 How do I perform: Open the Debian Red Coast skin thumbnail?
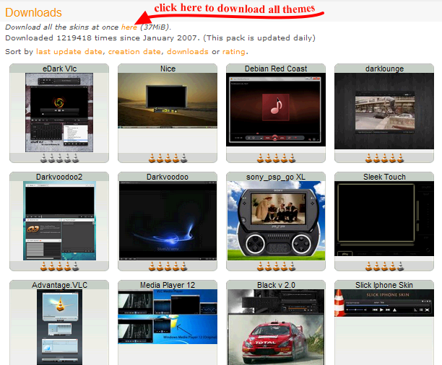pos(276,110)
